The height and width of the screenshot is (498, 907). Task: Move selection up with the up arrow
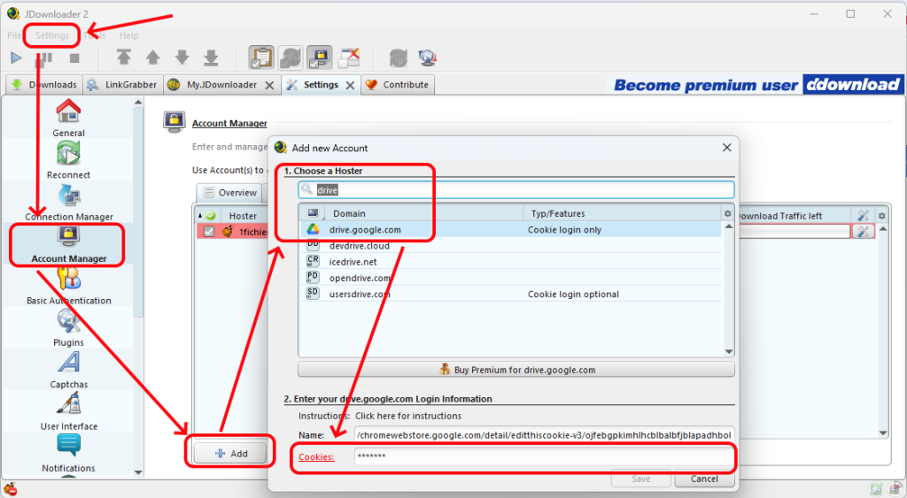pyautogui.click(x=152, y=57)
